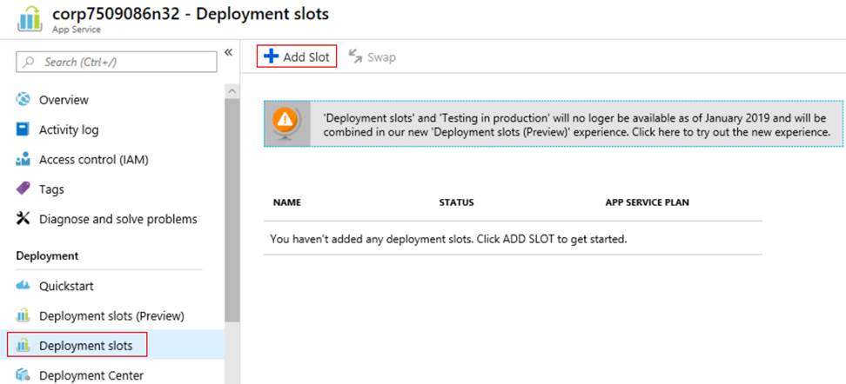Viewport: 846px width, 384px height.
Task: Click the NAME column header
Action: click(286, 202)
